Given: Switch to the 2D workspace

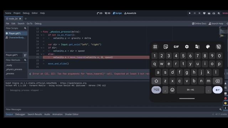Looking at the screenshot, I should 100,13.
